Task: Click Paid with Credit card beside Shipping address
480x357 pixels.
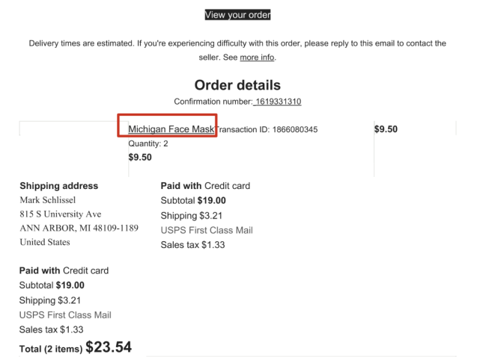Action: click(205, 186)
